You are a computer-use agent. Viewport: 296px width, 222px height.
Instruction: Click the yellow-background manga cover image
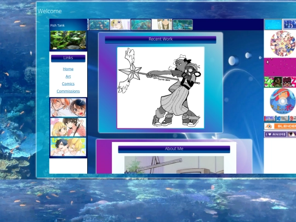click(68, 147)
